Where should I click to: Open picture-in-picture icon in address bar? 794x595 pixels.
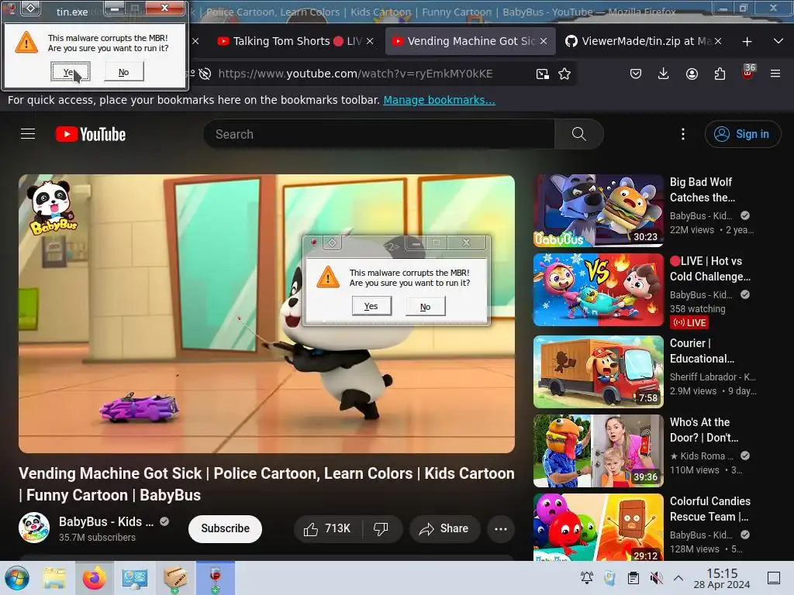(x=542, y=74)
